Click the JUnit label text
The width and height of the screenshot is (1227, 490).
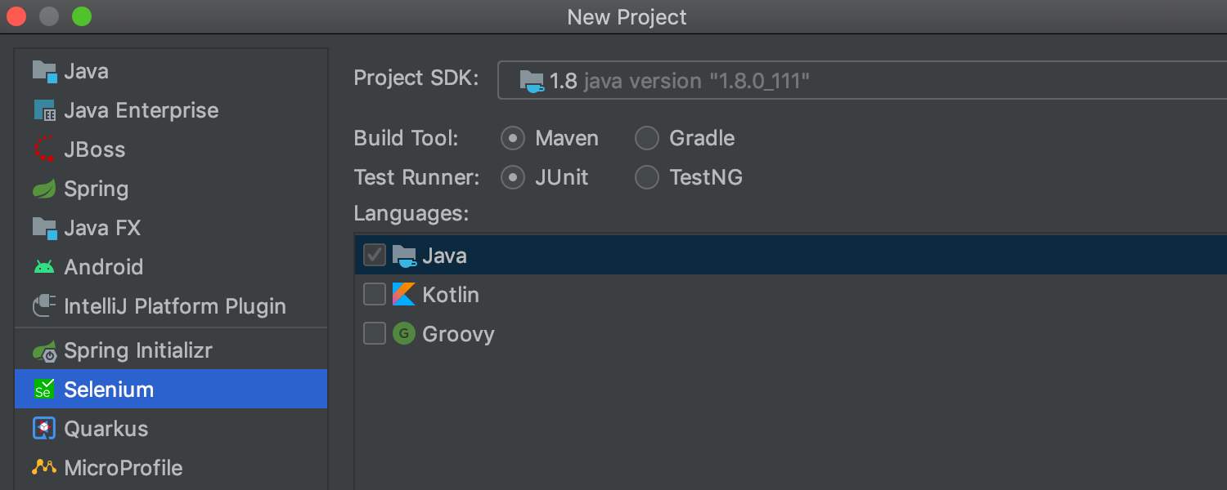(x=562, y=177)
